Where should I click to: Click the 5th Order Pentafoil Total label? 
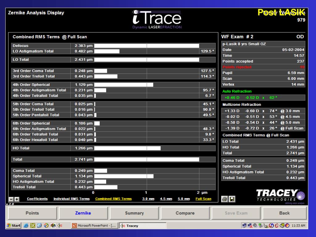coord(36,115)
